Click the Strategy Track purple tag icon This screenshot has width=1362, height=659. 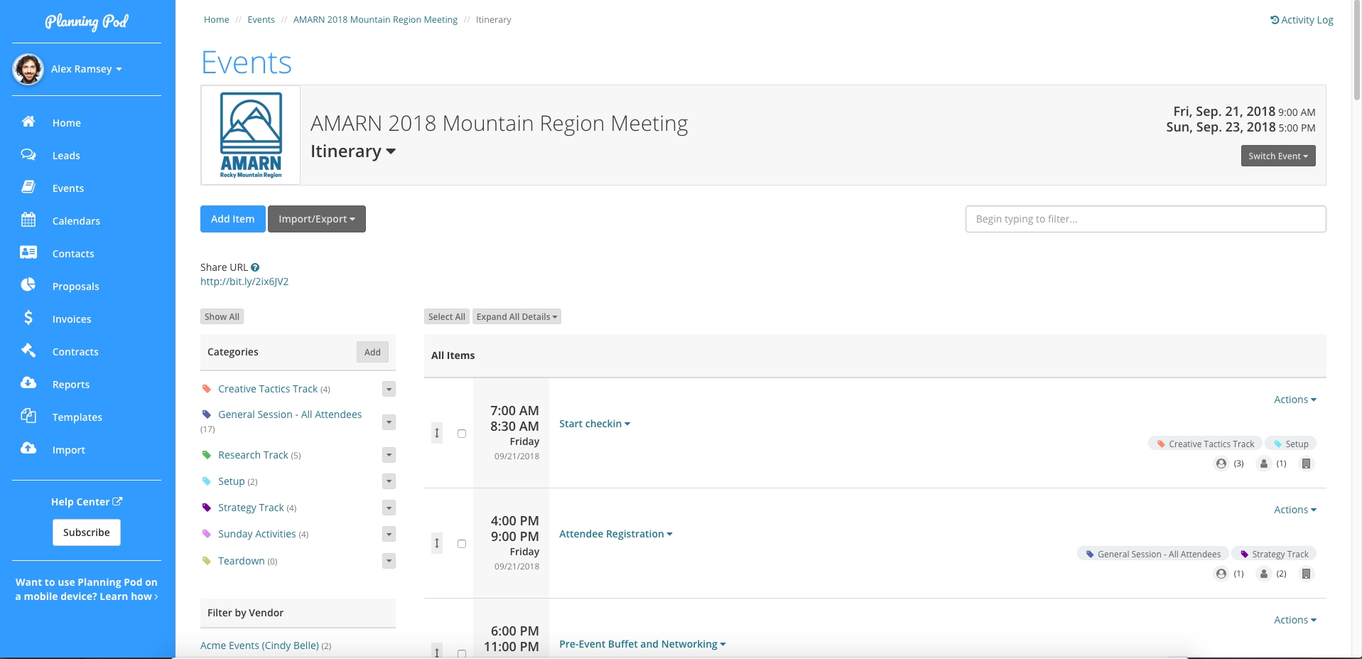pos(207,508)
